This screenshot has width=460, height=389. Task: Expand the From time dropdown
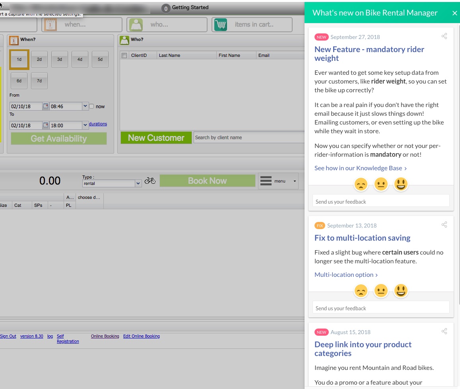pyautogui.click(x=85, y=106)
